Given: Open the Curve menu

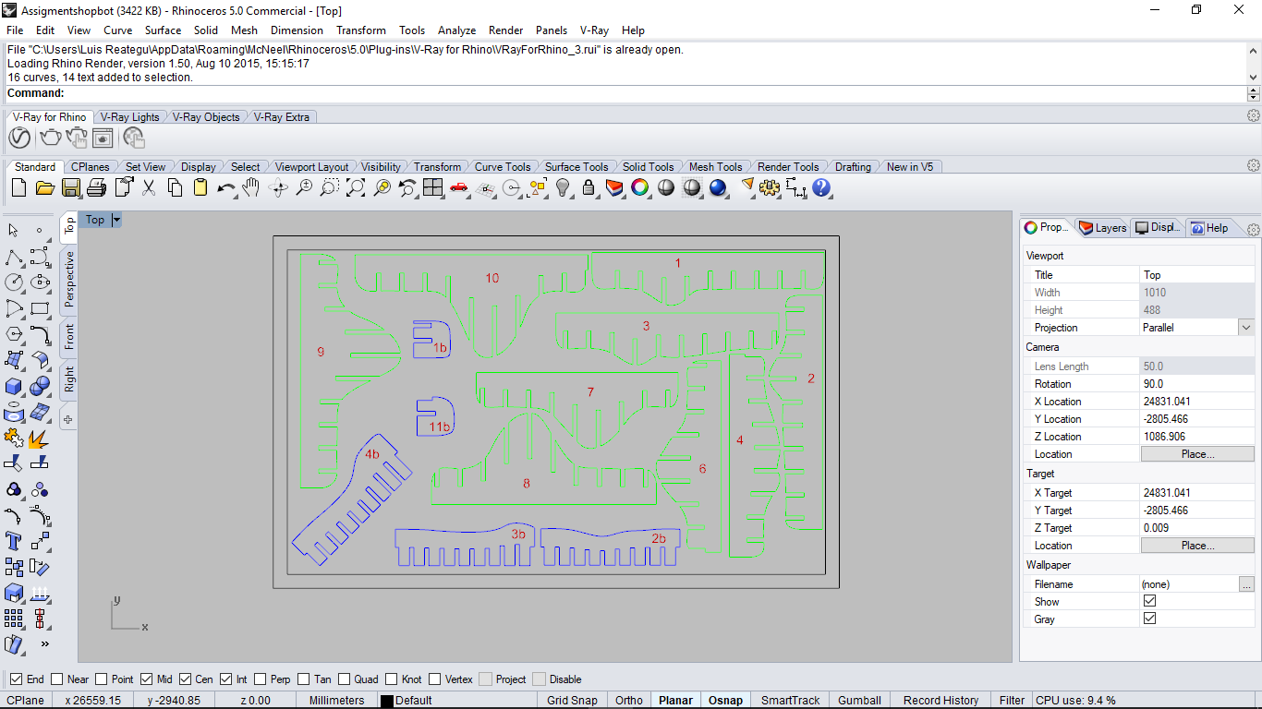Looking at the screenshot, I should pos(117,30).
